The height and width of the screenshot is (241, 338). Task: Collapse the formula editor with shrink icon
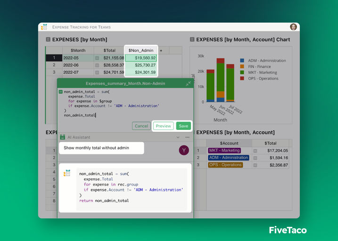click(x=188, y=83)
